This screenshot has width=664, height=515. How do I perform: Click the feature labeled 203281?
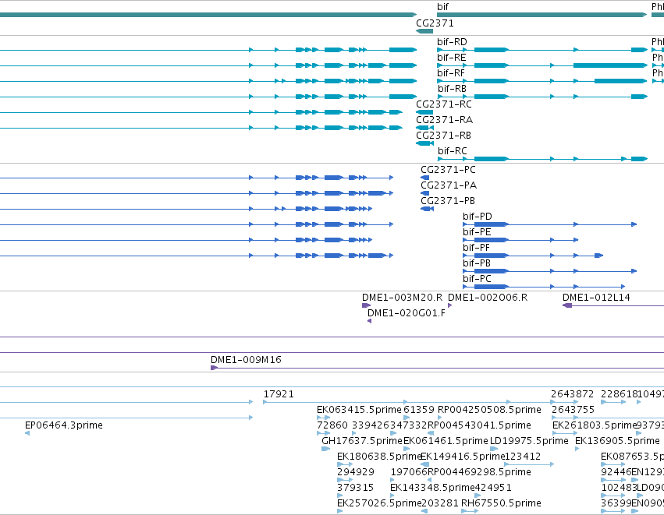pyautogui.click(x=440, y=503)
